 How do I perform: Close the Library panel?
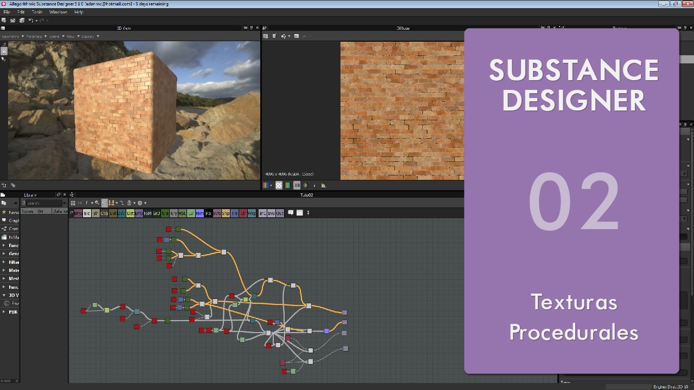coord(65,194)
